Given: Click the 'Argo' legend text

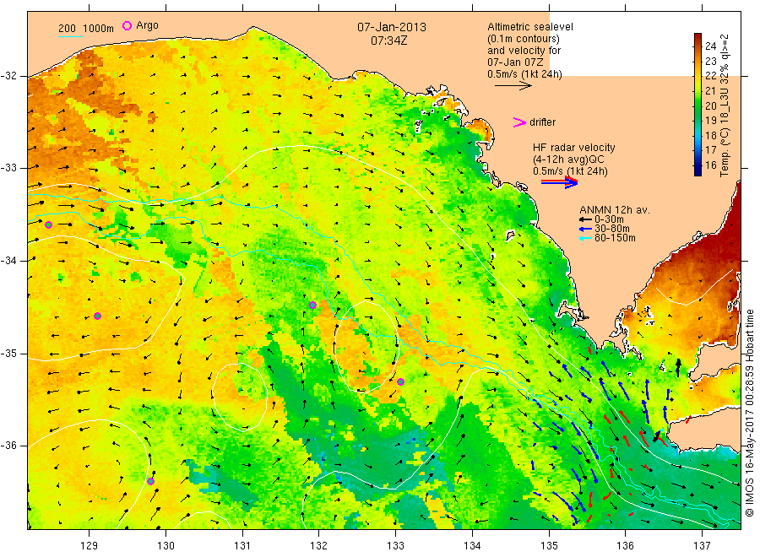Looking at the screenshot, I should point(147,25).
